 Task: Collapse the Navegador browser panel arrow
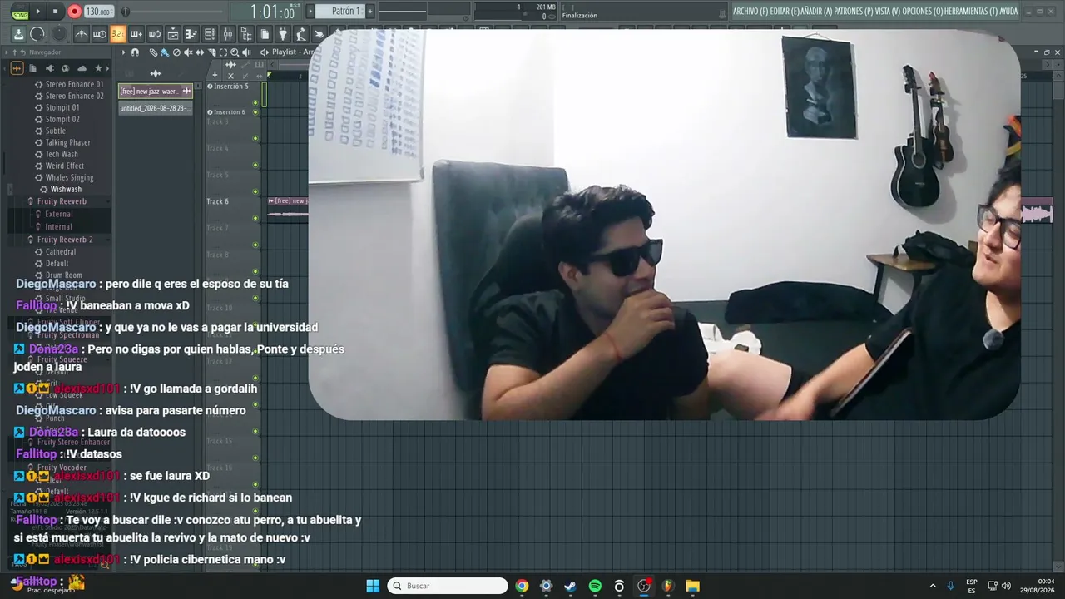click(7, 52)
